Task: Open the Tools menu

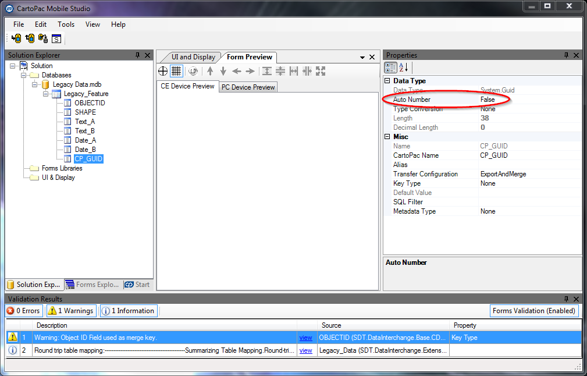Action: (x=66, y=24)
